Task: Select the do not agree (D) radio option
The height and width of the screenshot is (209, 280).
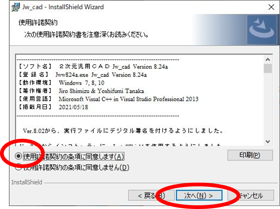Action: [18, 167]
